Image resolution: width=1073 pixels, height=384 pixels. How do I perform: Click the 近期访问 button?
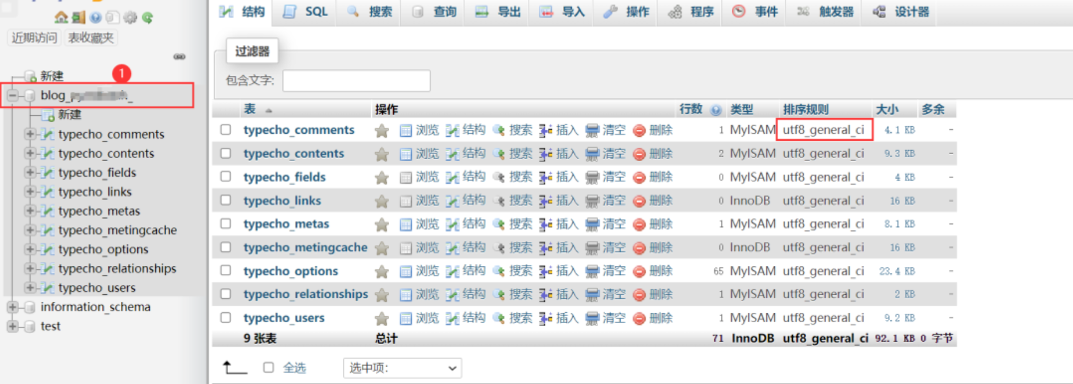pyautogui.click(x=34, y=38)
